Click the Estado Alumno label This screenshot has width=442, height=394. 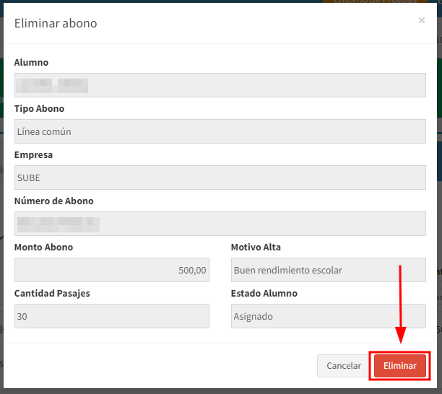pos(264,293)
